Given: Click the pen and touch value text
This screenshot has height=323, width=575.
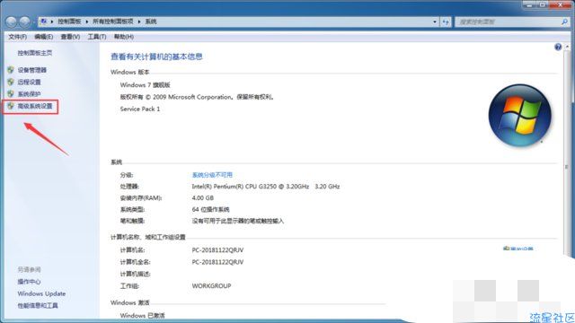Looking at the screenshot, I should (238, 222).
